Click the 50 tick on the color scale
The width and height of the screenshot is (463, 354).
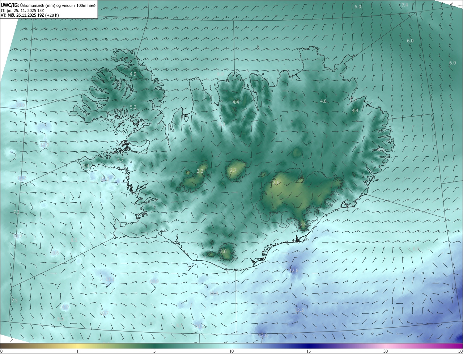(460, 351)
